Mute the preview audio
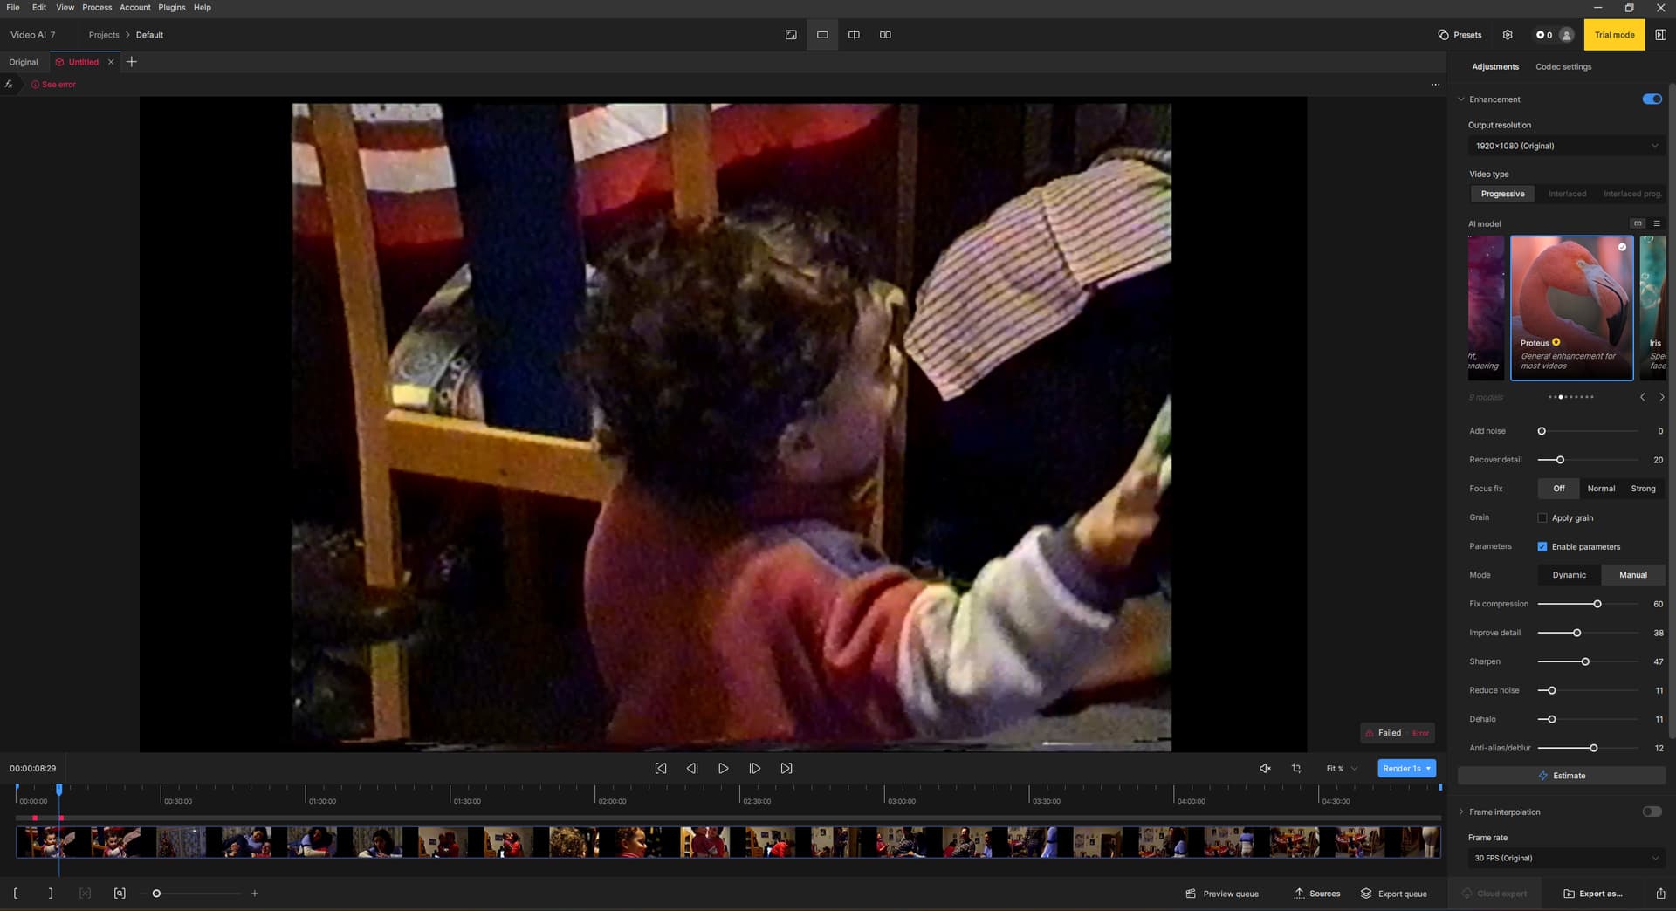The image size is (1676, 911). [x=1265, y=768]
